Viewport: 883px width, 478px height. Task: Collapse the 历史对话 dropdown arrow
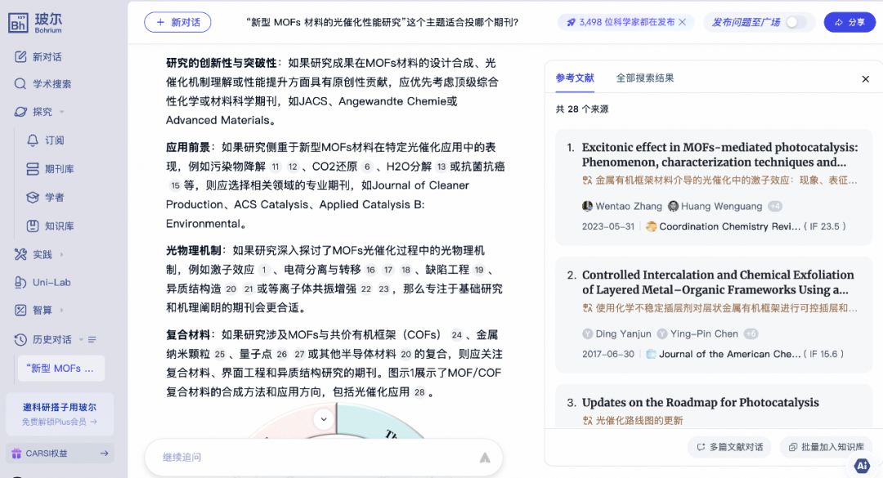(x=81, y=339)
